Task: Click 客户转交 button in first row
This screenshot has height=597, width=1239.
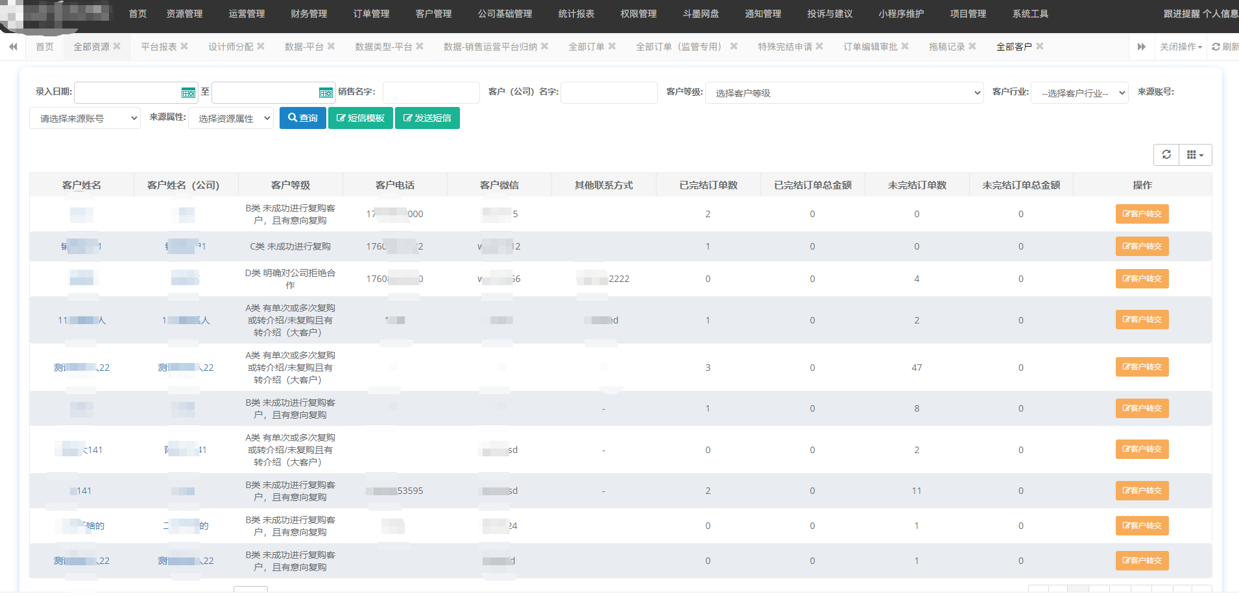Action: pyautogui.click(x=1142, y=214)
